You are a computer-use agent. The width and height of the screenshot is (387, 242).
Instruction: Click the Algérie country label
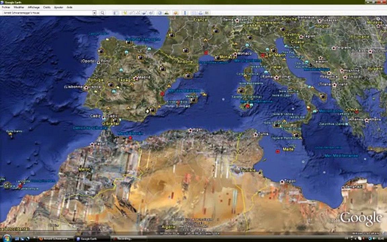pos(169,227)
